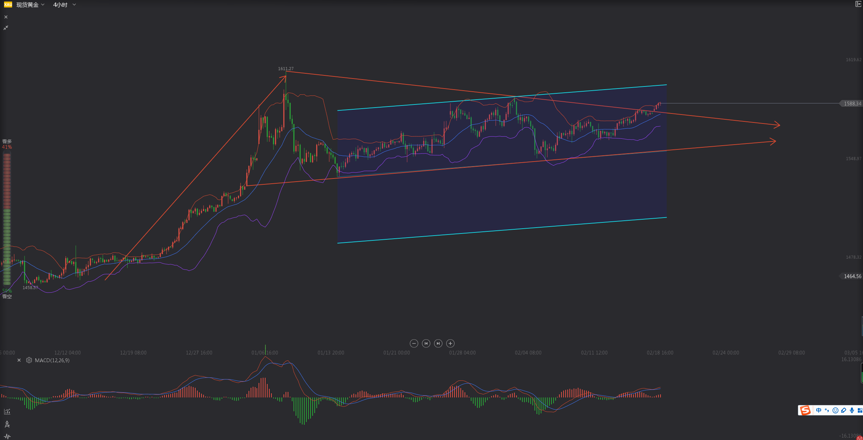Open Sogou emoji panel
This screenshot has height=440, width=863.
pyautogui.click(x=835, y=410)
